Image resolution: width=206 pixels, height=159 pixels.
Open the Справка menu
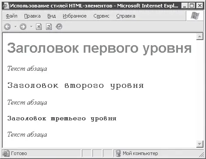(126, 16)
